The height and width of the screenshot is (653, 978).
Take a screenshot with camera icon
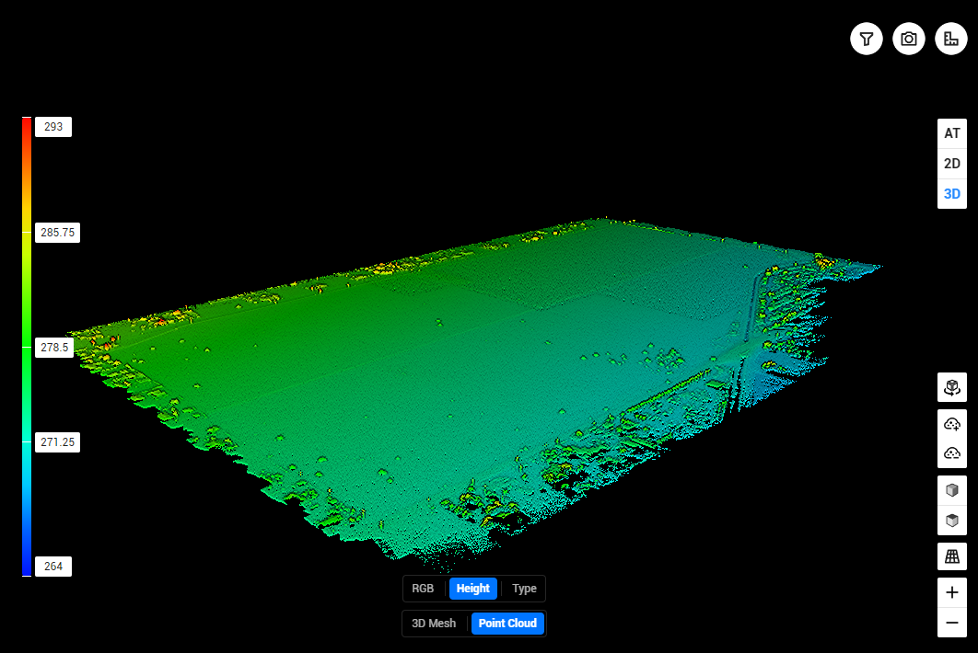[909, 40]
